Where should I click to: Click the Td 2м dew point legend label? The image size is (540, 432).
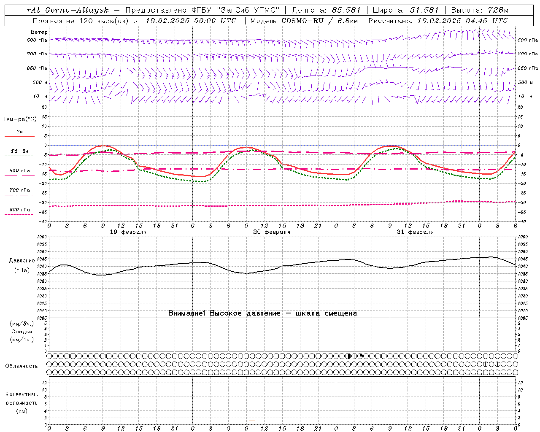pyautogui.click(x=20, y=151)
